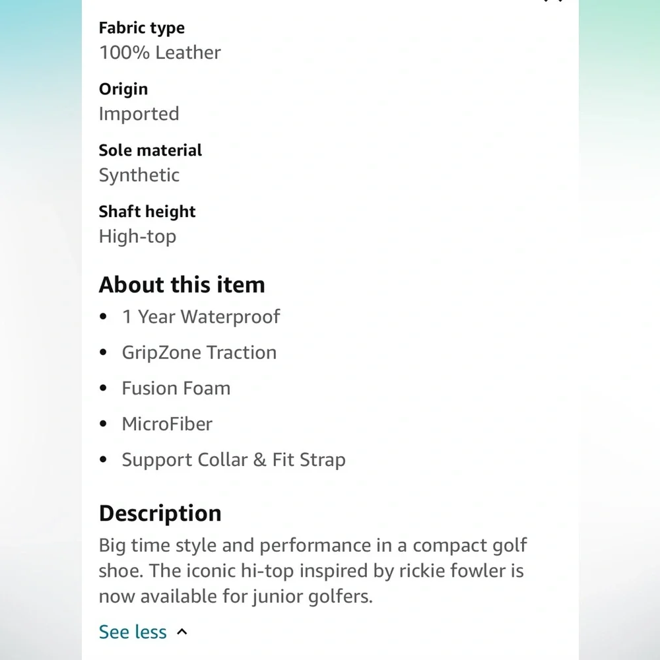Click the Synthetic value text

pyautogui.click(x=139, y=175)
